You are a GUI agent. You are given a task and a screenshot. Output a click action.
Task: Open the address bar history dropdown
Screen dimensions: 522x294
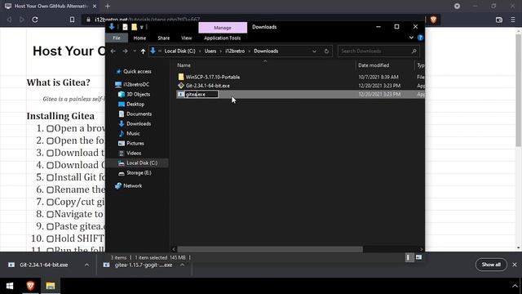tap(314, 51)
